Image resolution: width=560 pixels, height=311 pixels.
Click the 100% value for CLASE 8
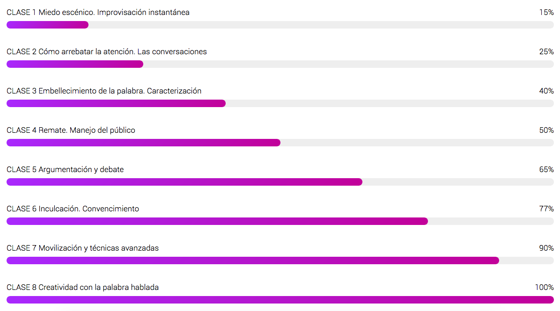pos(544,287)
